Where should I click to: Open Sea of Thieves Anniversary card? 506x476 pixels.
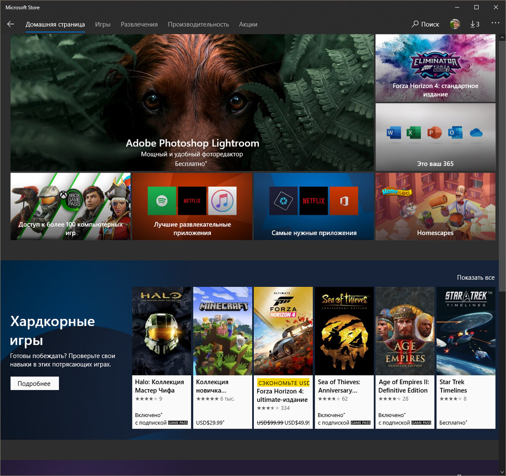coord(344,358)
